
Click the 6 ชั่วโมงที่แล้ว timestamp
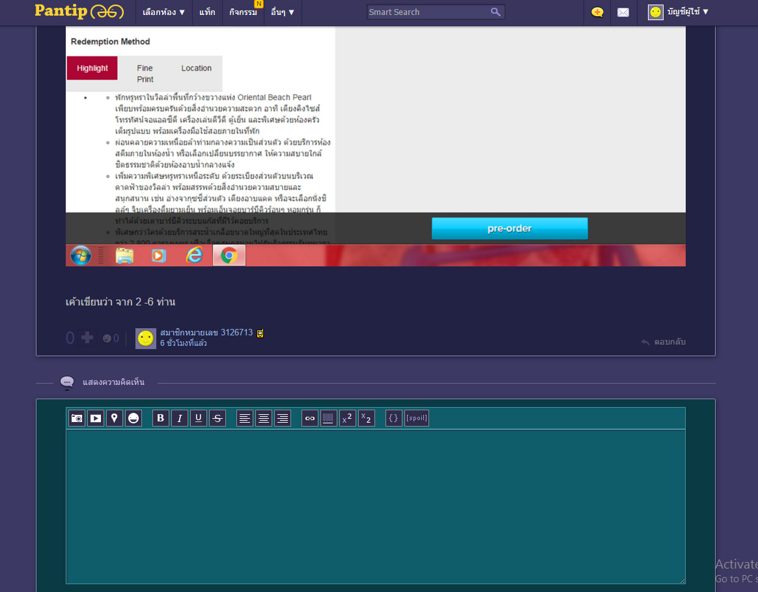(183, 343)
